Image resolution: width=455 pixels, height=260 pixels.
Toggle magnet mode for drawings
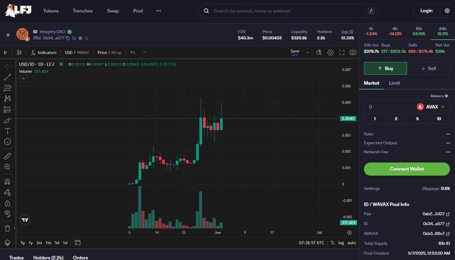(x=7, y=181)
